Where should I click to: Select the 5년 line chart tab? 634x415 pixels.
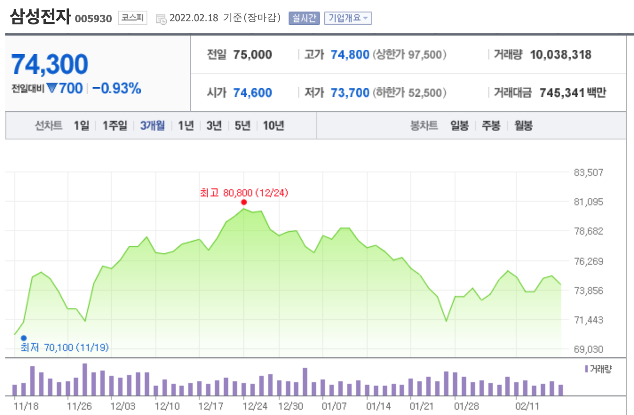[242, 126]
